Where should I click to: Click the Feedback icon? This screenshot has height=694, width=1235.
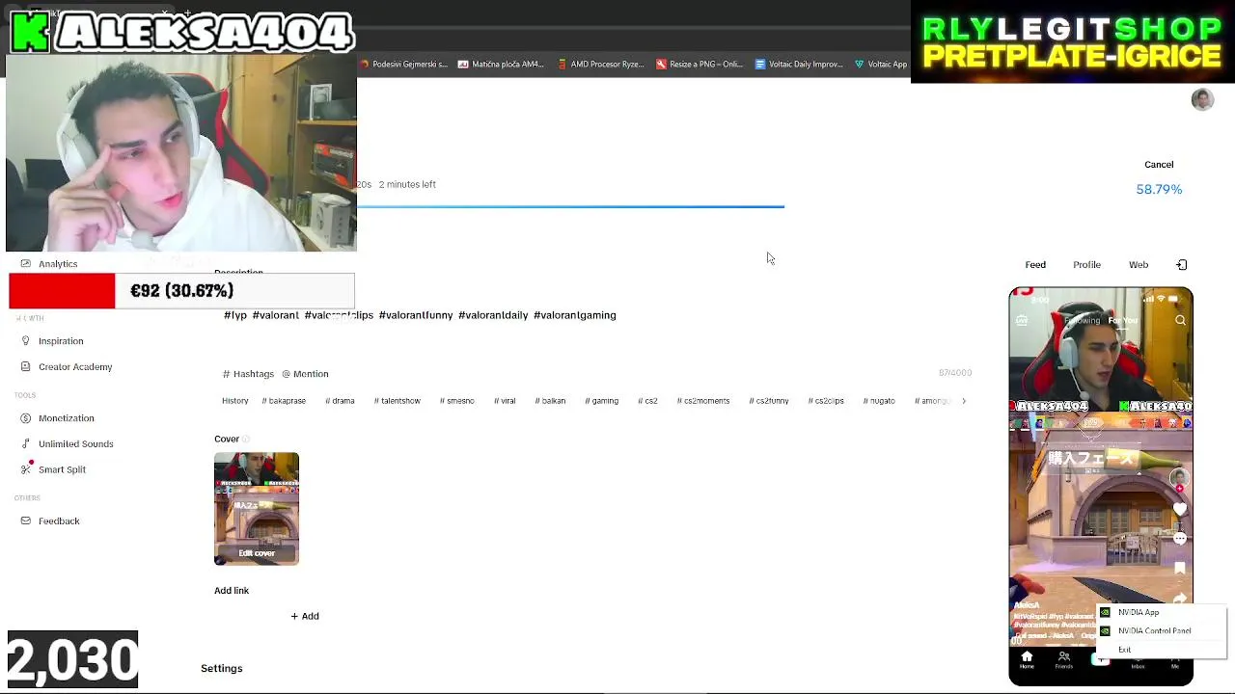[x=26, y=521]
